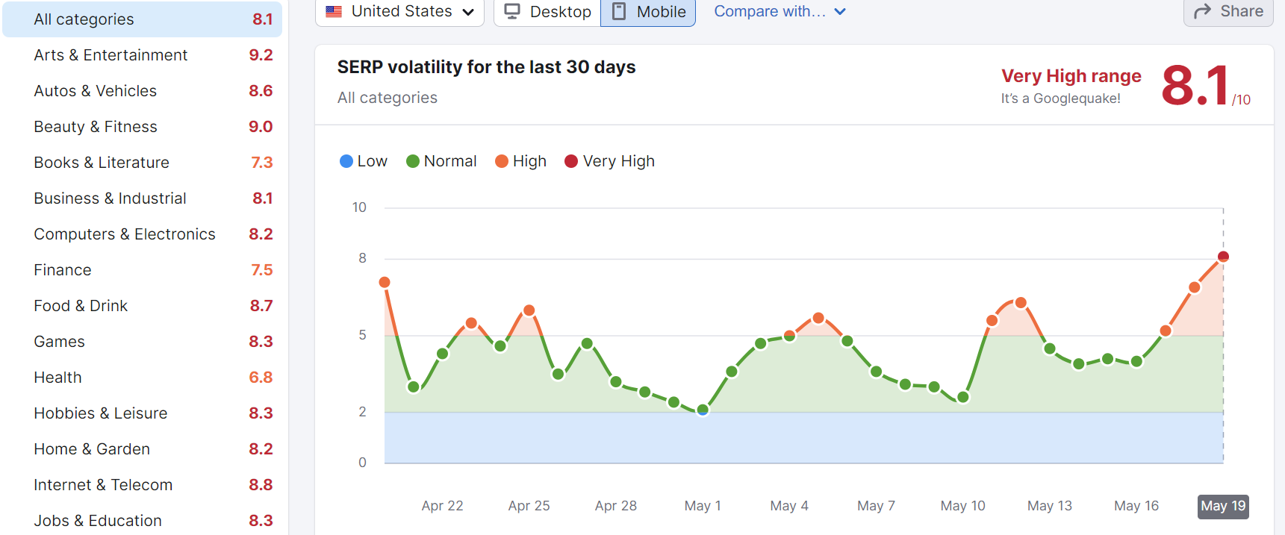Switch to the Desktop view tab
Viewport: 1285px width, 535px height.
click(547, 12)
